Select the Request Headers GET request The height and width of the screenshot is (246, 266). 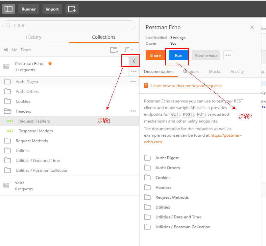pos(69,121)
